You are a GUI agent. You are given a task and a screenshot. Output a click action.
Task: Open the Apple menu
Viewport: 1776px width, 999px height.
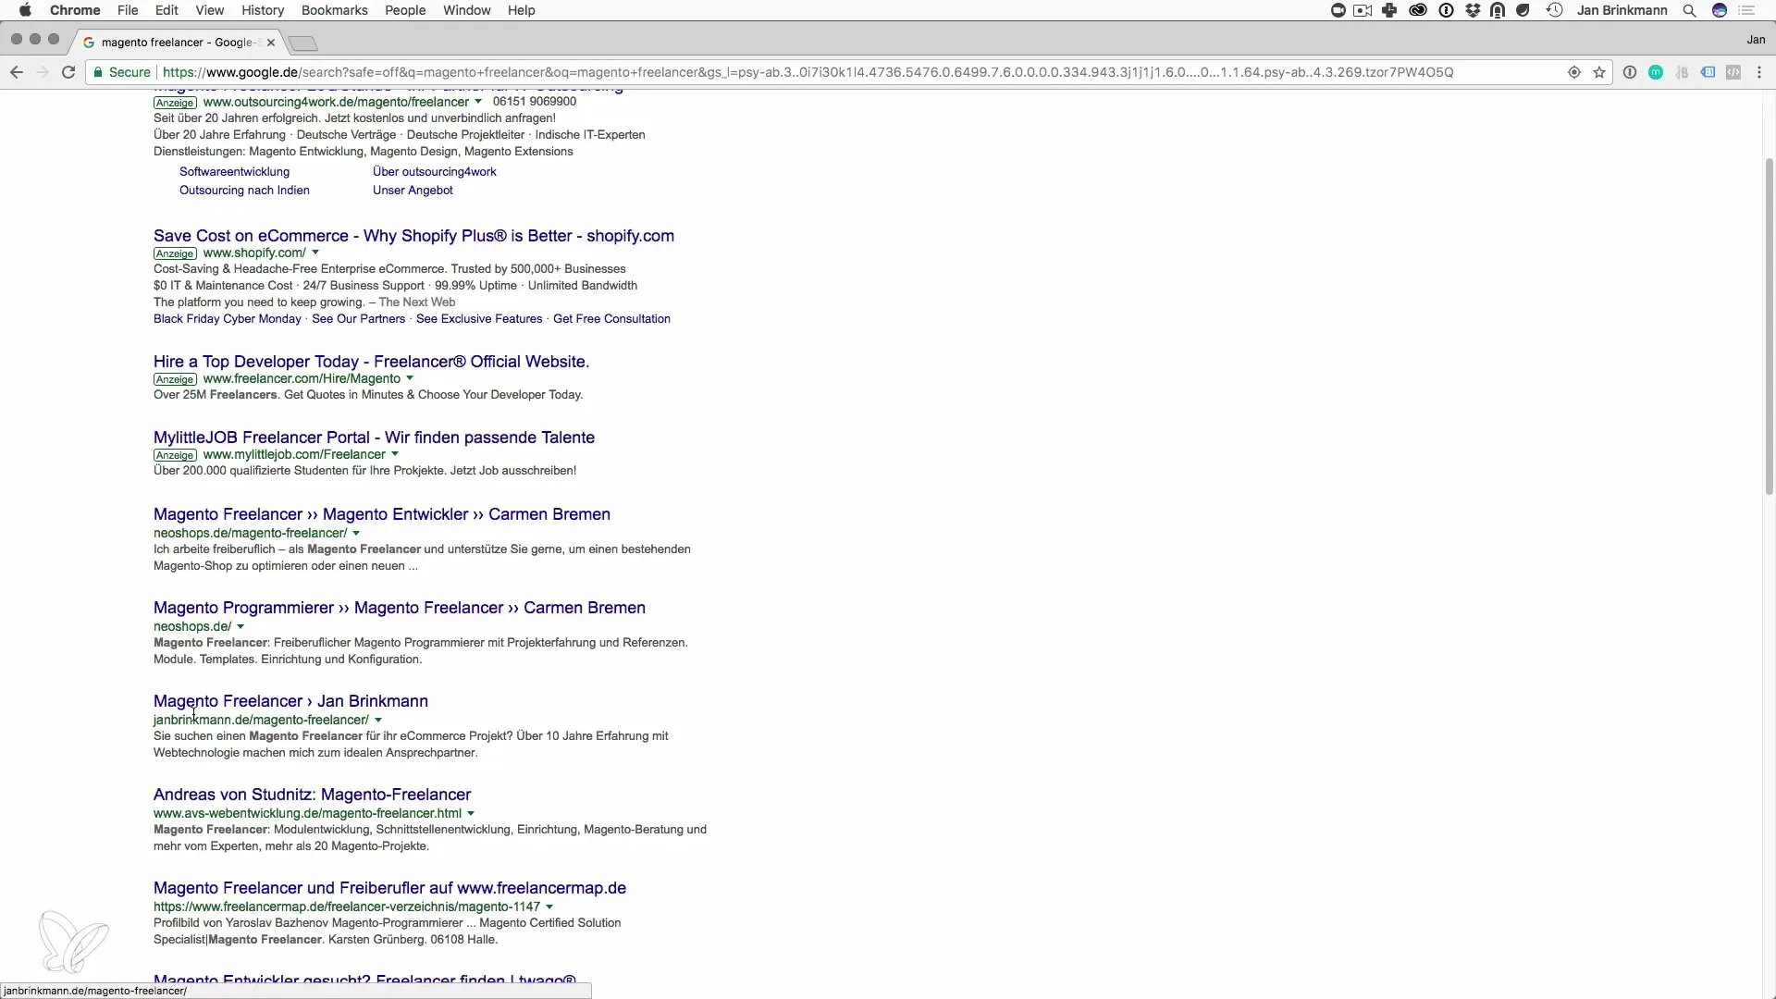coord(25,10)
